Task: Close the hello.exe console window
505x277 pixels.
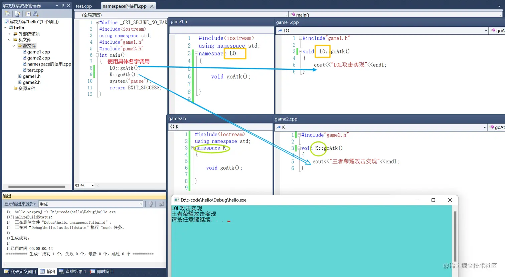Action: pyautogui.click(x=450, y=200)
